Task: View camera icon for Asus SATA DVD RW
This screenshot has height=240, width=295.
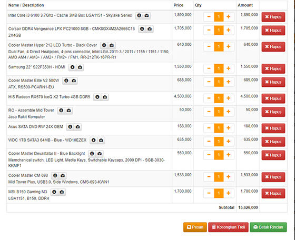Action: coord(78,127)
